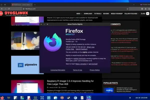Open the Mozilla link in About dialog
150x100 pixels.
coord(68,58)
